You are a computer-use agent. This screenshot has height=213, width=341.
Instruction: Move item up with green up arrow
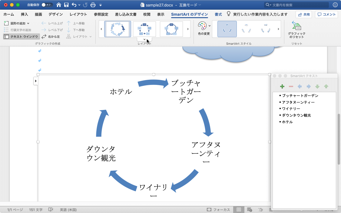point(326,86)
